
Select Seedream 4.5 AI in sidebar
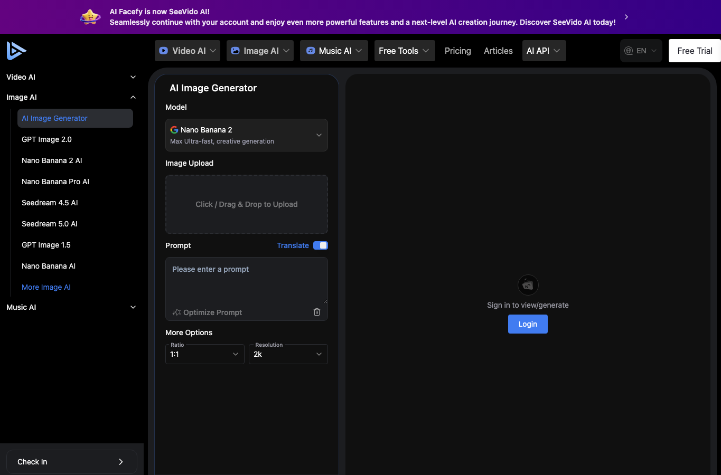pyautogui.click(x=75, y=203)
